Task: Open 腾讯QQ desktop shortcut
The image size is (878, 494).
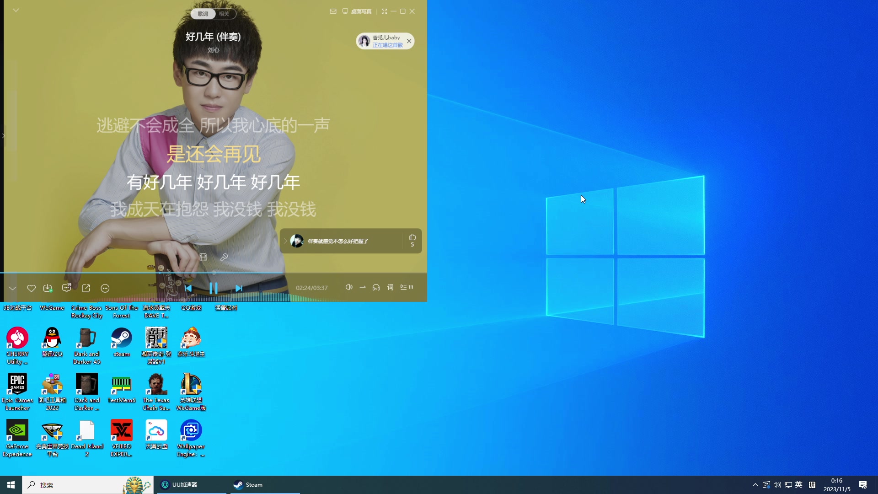Action: [x=52, y=342]
